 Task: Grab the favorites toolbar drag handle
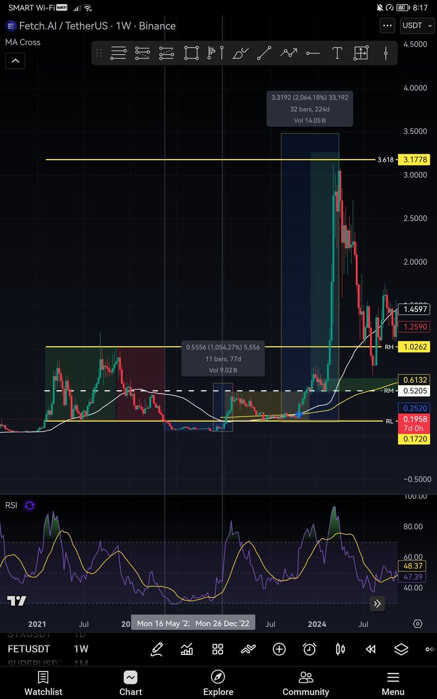click(99, 53)
